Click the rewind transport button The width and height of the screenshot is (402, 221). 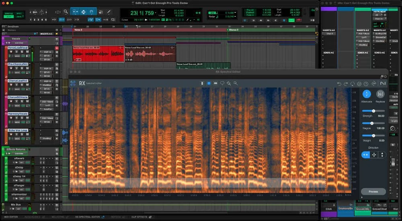point(261,20)
